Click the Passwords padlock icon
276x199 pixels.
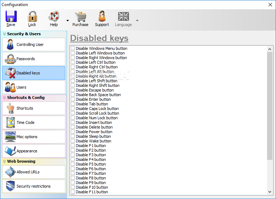[10, 59]
